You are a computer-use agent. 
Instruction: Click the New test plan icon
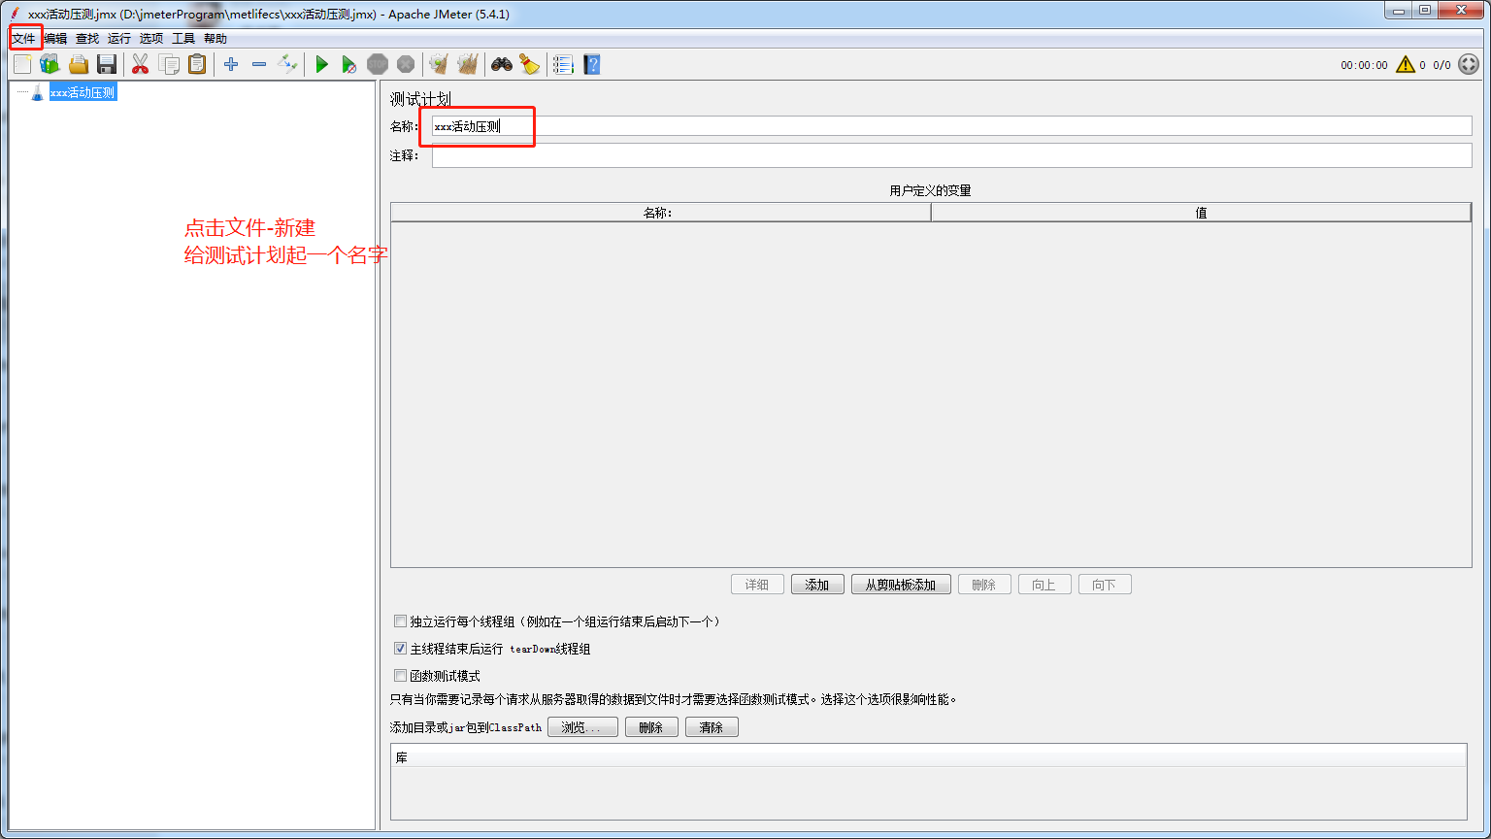point(22,64)
